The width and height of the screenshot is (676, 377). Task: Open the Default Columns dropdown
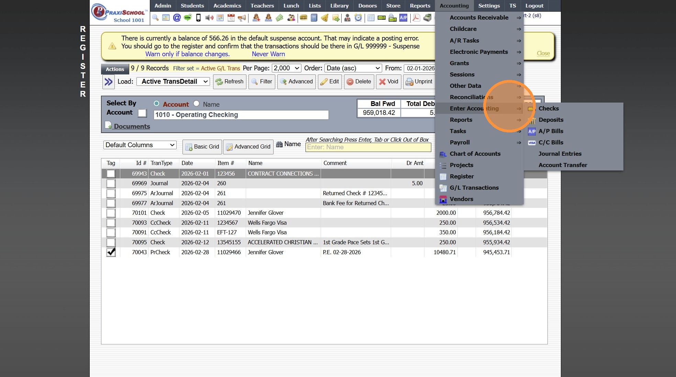pyautogui.click(x=140, y=145)
